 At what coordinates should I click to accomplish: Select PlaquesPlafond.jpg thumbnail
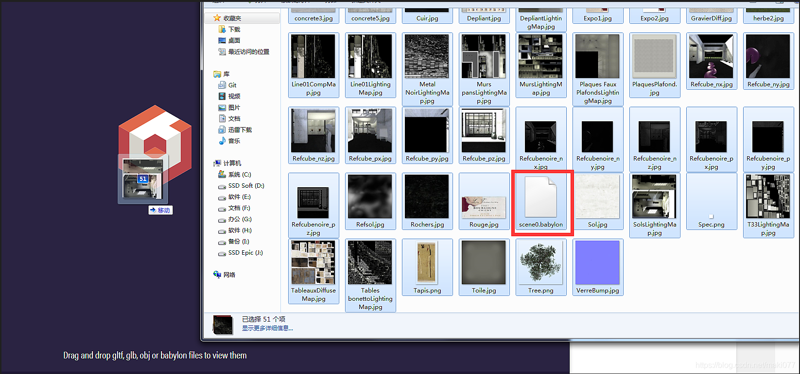(x=654, y=56)
